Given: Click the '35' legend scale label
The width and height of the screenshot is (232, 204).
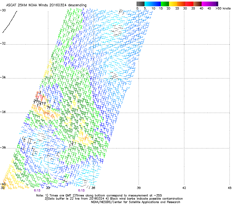Looking at the screenshot, I should point(193,8).
